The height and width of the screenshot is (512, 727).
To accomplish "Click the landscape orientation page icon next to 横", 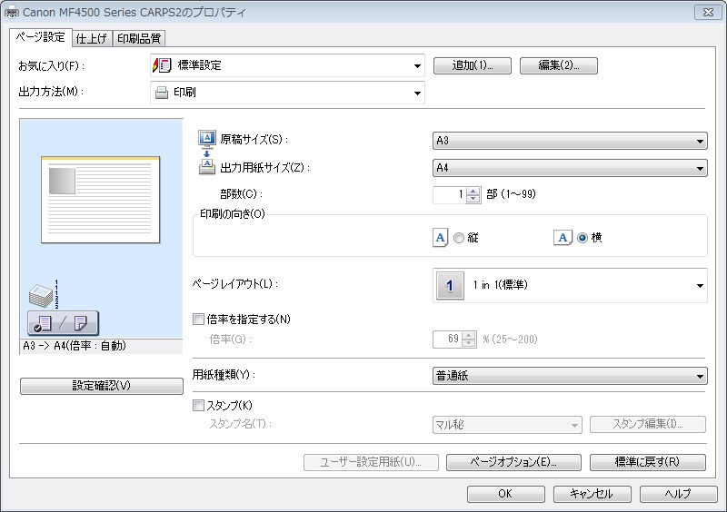I will click(x=563, y=238).
